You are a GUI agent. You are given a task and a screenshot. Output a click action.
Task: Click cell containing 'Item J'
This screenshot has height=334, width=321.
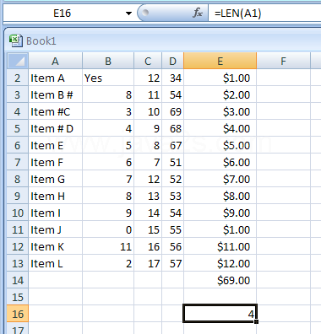click(55, 229)
